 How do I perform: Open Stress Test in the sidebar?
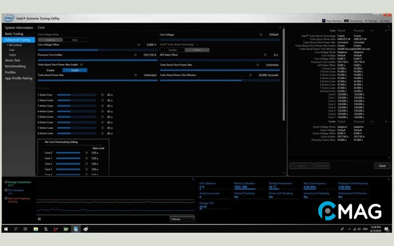coord(12,60)
